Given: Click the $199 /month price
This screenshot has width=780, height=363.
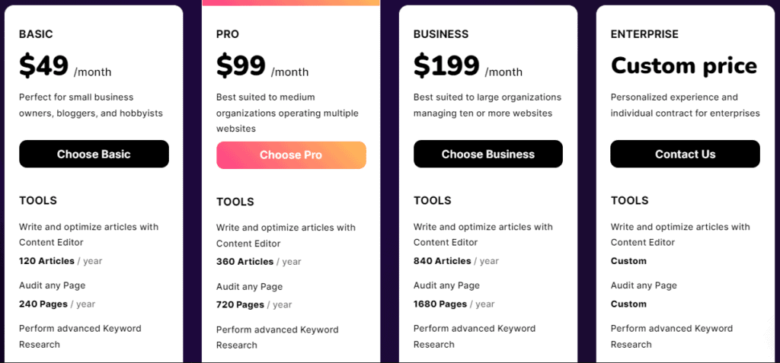Looking at the screenshot, I should coord(468,66).
